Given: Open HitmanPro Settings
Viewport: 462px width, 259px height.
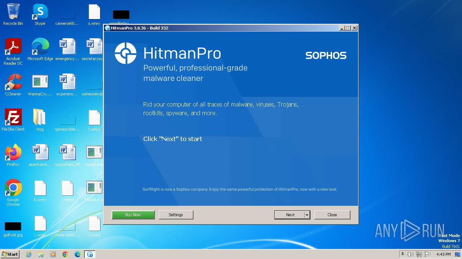Looking at the screenshot, I should (x=176, y=215).
